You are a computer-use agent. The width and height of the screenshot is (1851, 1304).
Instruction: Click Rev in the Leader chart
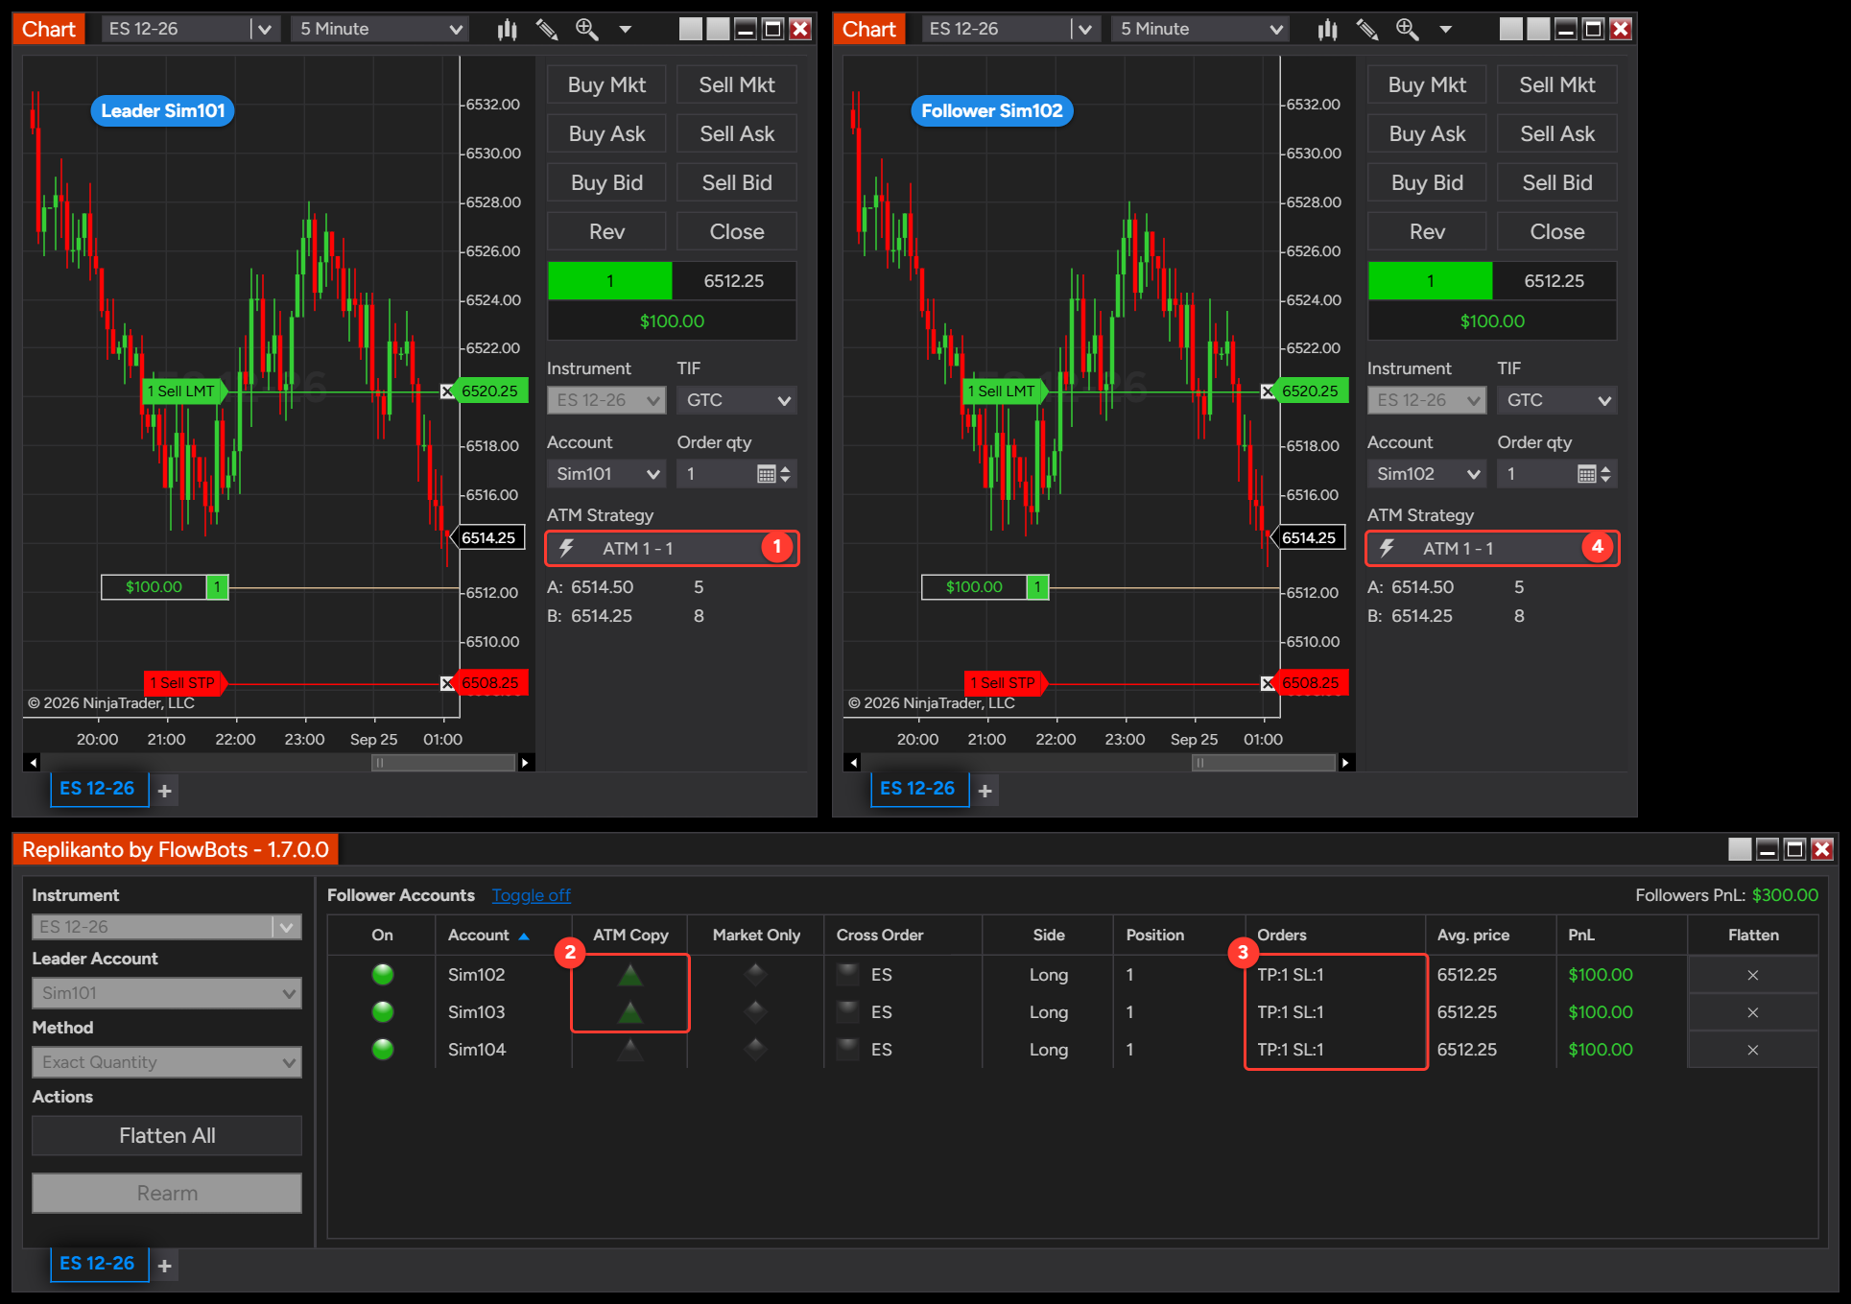[606, 231]
